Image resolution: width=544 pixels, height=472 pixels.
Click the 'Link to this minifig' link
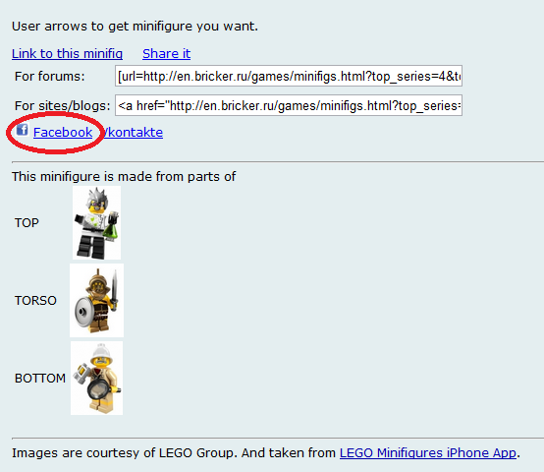(67, 54)
